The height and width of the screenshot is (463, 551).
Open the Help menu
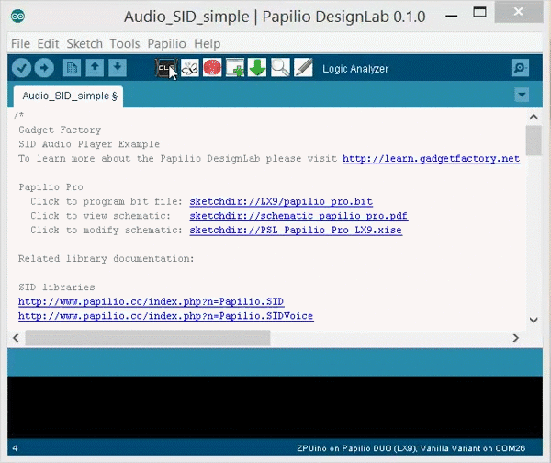tap(208, 43)
